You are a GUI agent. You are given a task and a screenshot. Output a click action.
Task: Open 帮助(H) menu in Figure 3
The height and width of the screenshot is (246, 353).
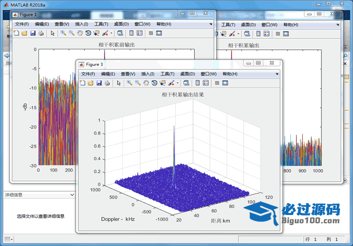230,74
